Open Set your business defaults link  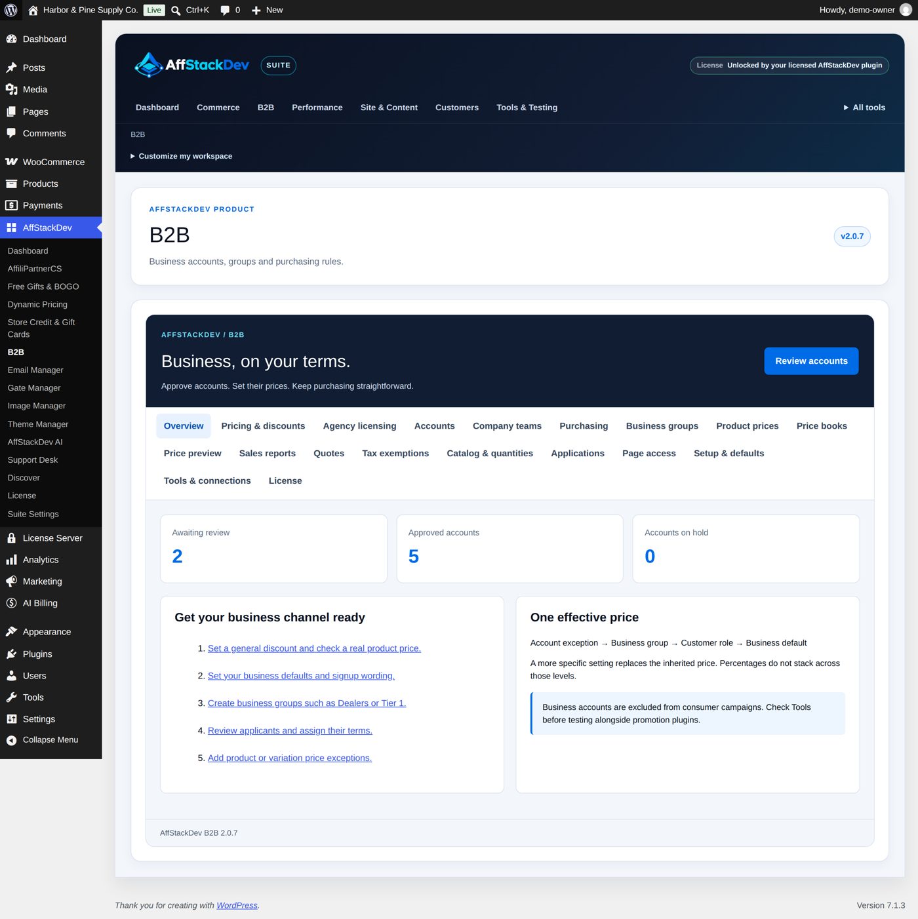[301, 676]
